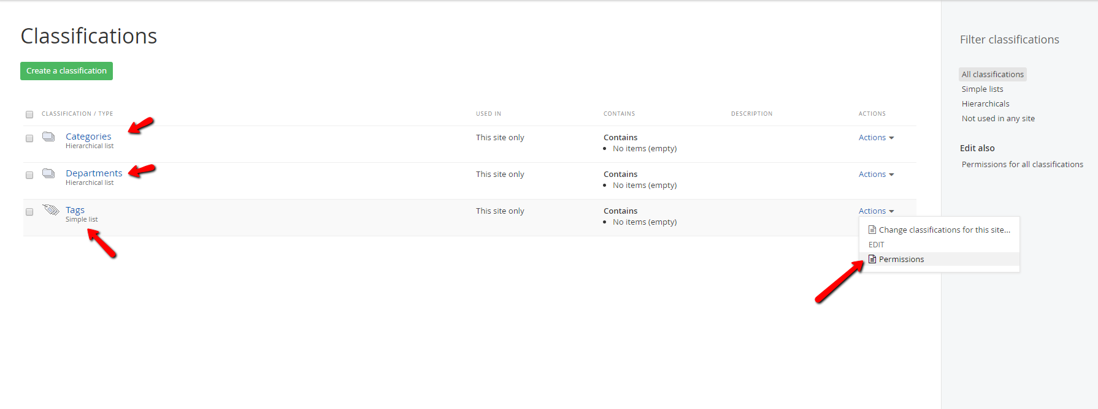Check the Categories row checkbox
This screenshot has width=1098, height=409.
29,138
